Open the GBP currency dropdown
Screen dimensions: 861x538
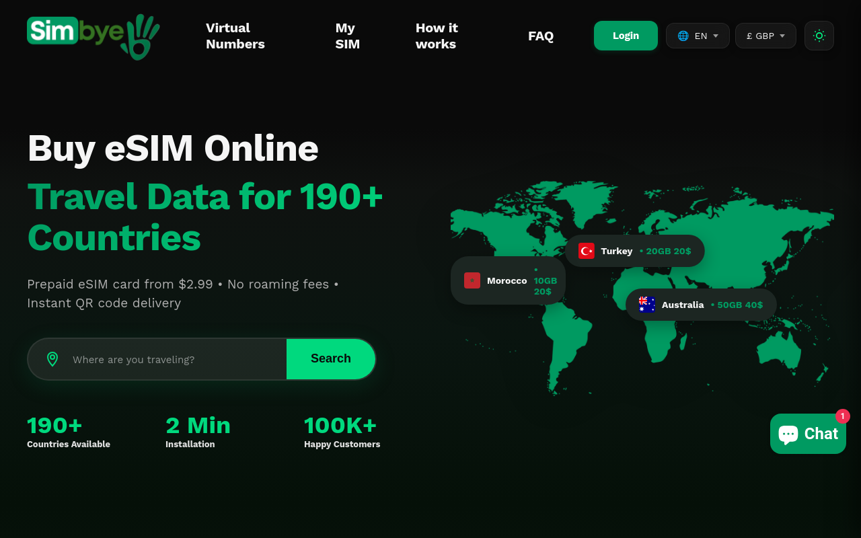[x=765, y=36]
